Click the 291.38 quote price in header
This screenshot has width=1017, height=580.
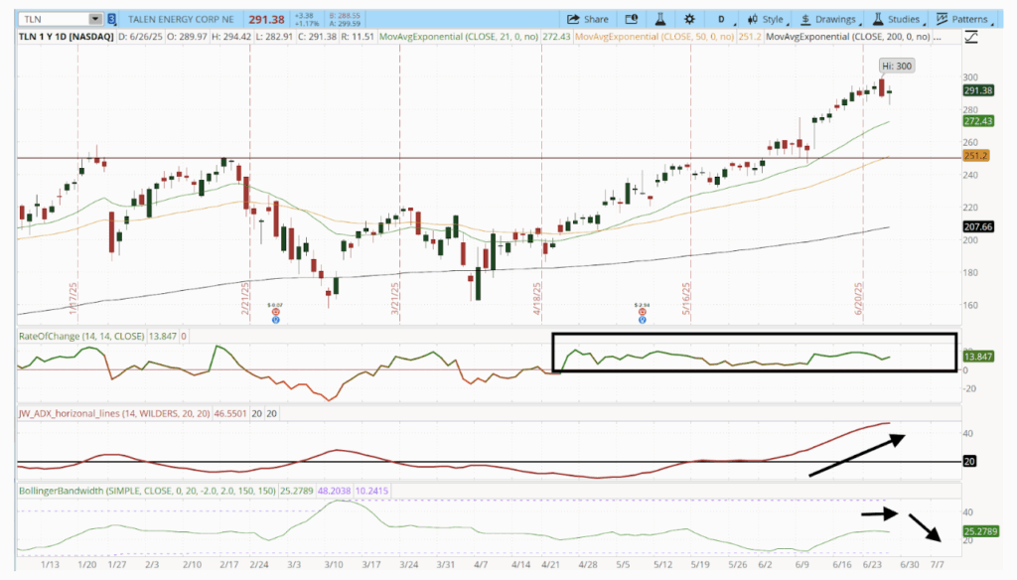click(266, 20)
